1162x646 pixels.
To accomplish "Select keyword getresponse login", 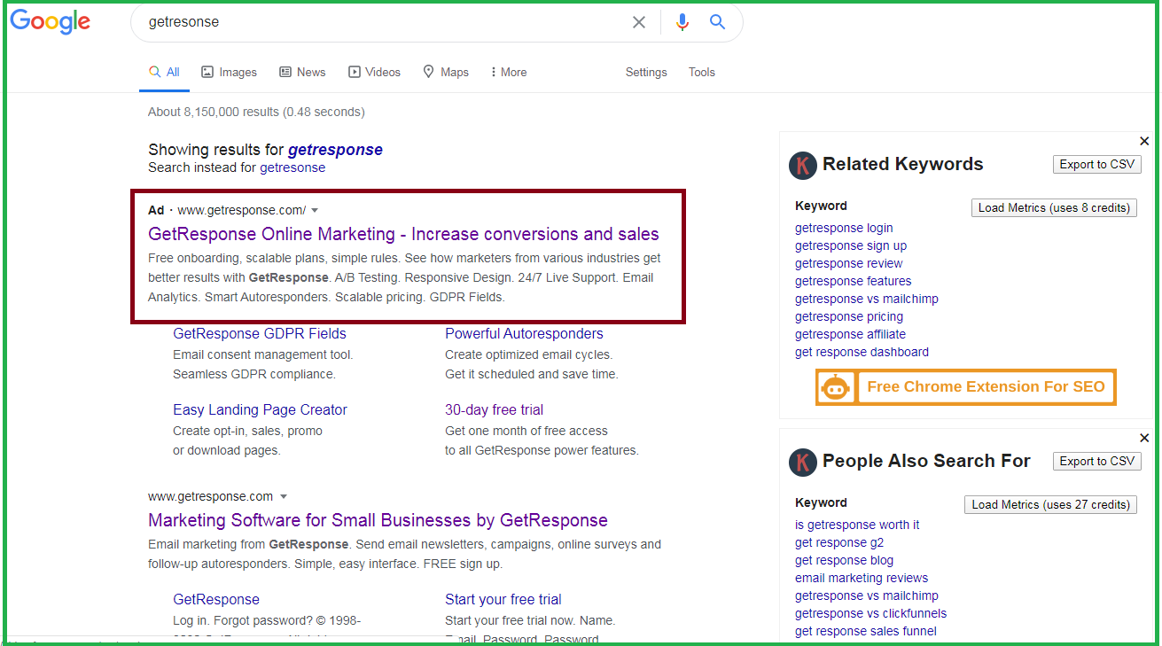I will click(844, 229).
